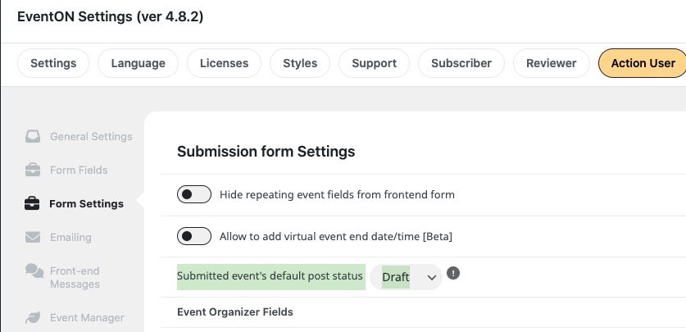
Task: Click the Form Fields briefcase icon
Action: 33,171
